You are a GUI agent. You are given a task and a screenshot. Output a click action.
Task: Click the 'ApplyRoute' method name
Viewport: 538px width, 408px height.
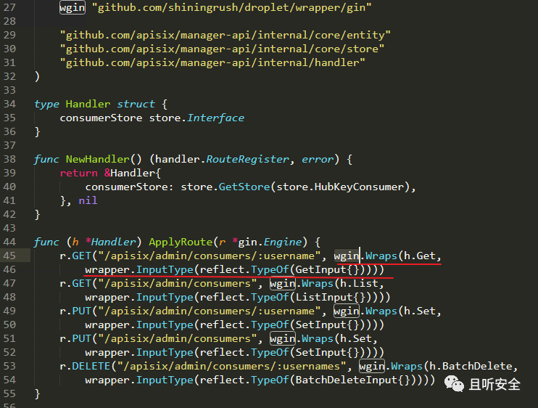click(181, 242)
